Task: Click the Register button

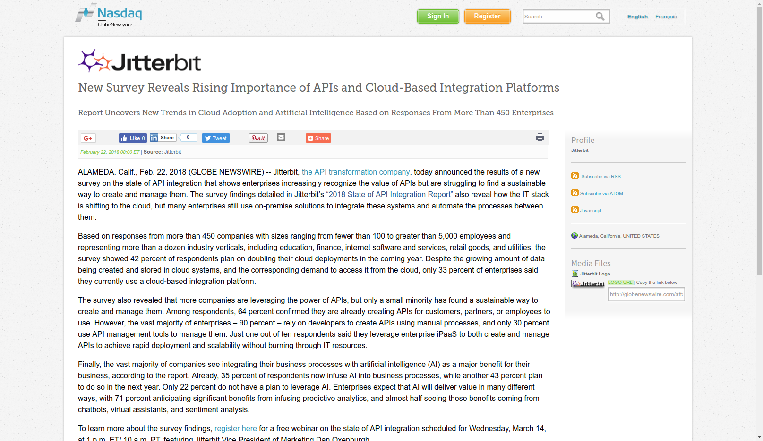Action: (x=487, y=17)
